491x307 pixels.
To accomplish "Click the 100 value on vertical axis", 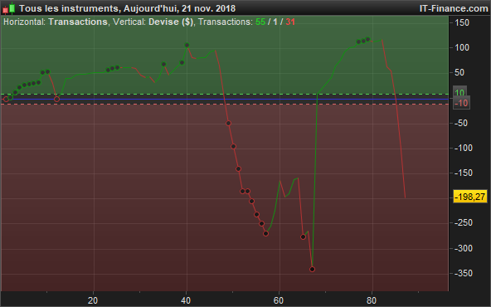I will click(462, 47).
